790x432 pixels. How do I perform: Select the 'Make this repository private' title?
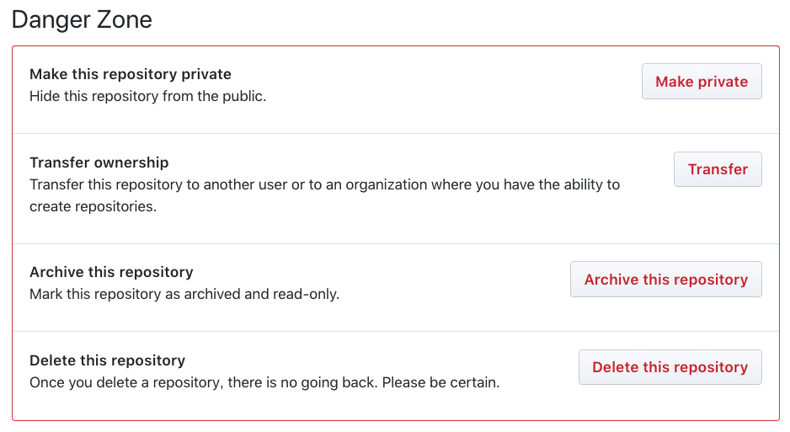click(130, 74)
